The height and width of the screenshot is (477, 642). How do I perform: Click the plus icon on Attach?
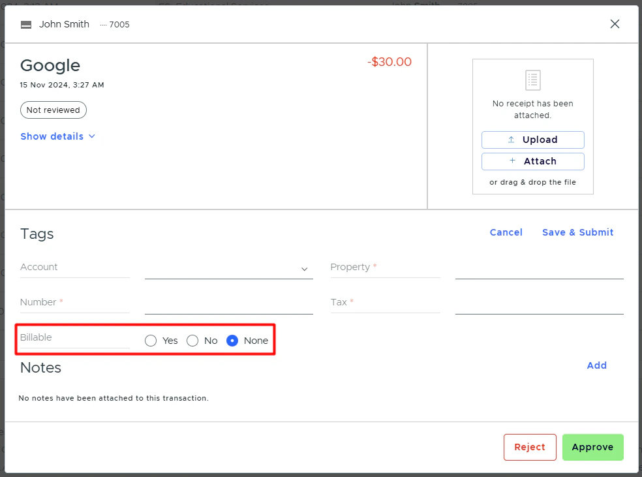(x=512, y=161)
